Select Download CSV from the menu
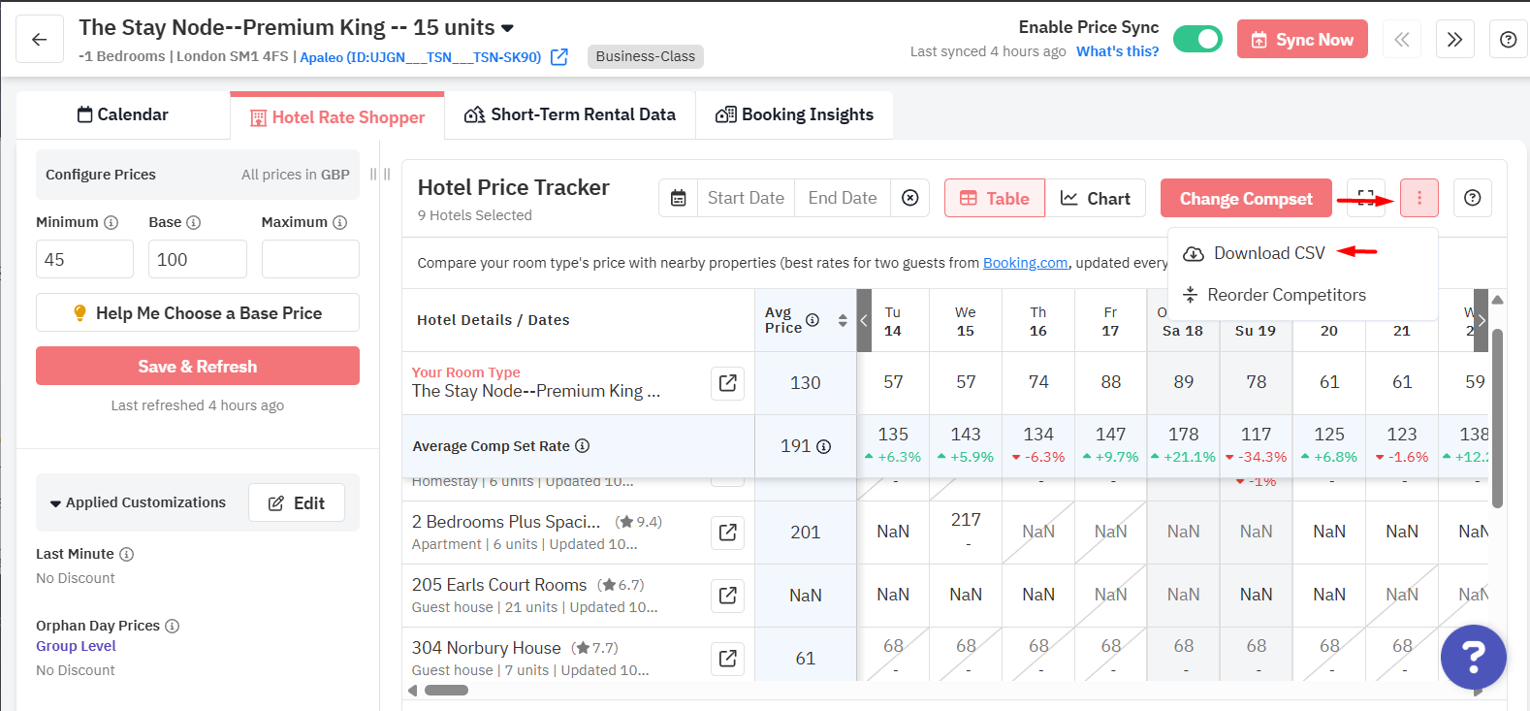Image resolution: width=1530 pixels, height=711 pixels. click(x=1269, y=253)
